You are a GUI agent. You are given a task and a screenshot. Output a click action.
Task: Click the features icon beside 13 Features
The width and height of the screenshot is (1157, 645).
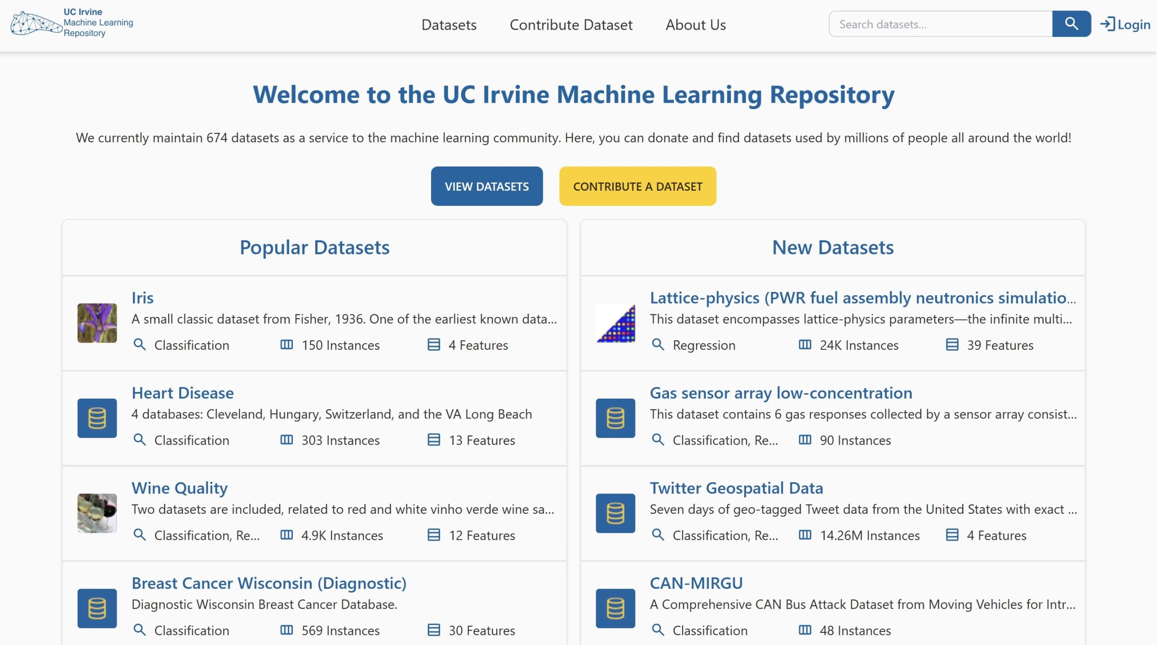click(434, 439)
